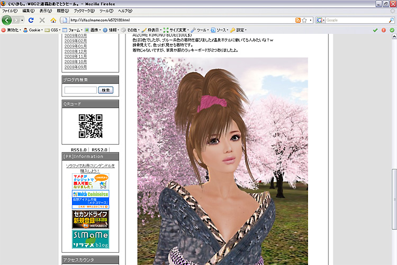Click the address bar URL field

pos(182,20)
